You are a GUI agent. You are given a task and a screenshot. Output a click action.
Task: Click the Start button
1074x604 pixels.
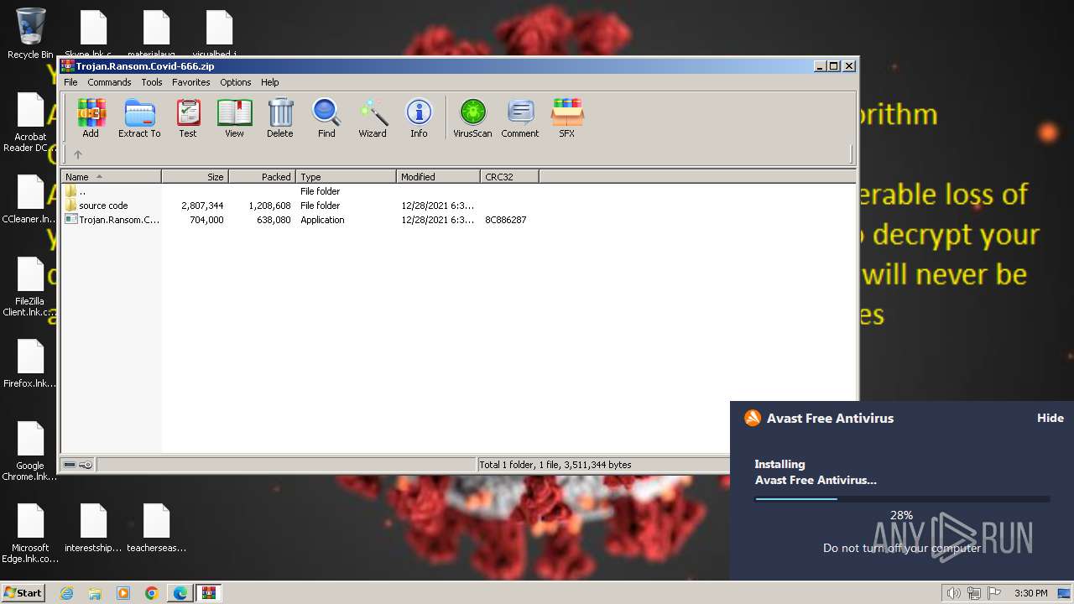pyautogui.click(x=23, y=592)
